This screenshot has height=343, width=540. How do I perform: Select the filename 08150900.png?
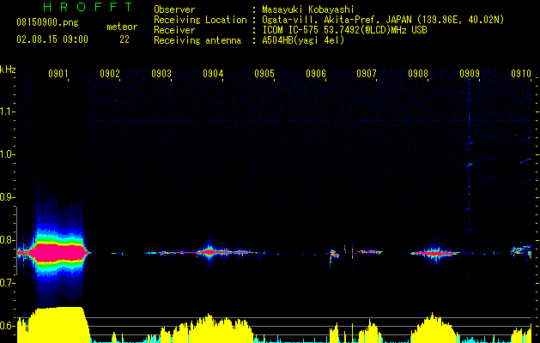(47, 22)
